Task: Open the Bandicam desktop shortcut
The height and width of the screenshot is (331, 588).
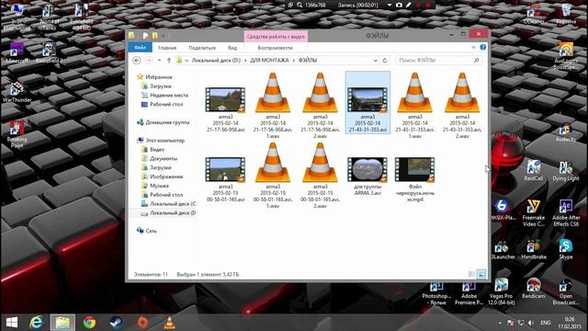Action: (x=533, y=289)
